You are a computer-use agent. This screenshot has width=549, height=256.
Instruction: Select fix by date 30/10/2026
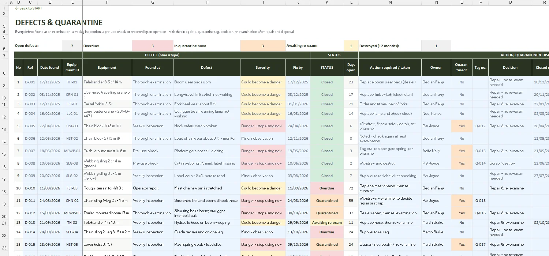(x=298, y=213)
